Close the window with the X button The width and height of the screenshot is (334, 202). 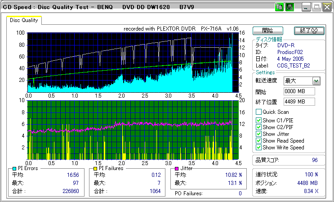coord(326,7)
